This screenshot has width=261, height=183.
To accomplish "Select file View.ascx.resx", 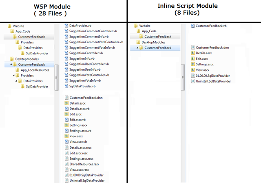I will 79,170.
